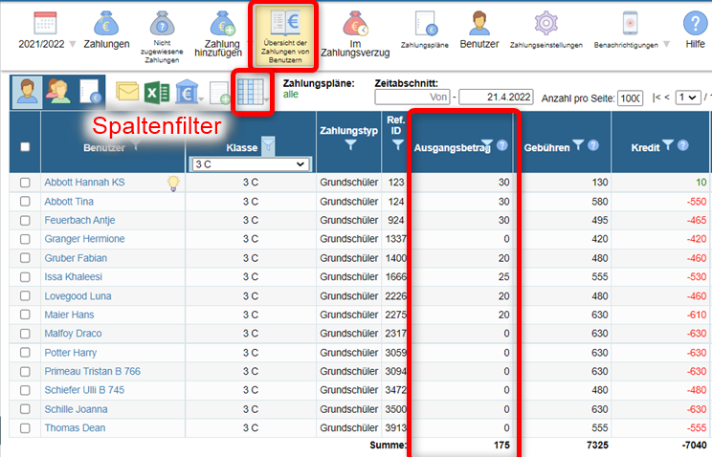Select the checkbox next to Potter Harry

click(25, 352)
